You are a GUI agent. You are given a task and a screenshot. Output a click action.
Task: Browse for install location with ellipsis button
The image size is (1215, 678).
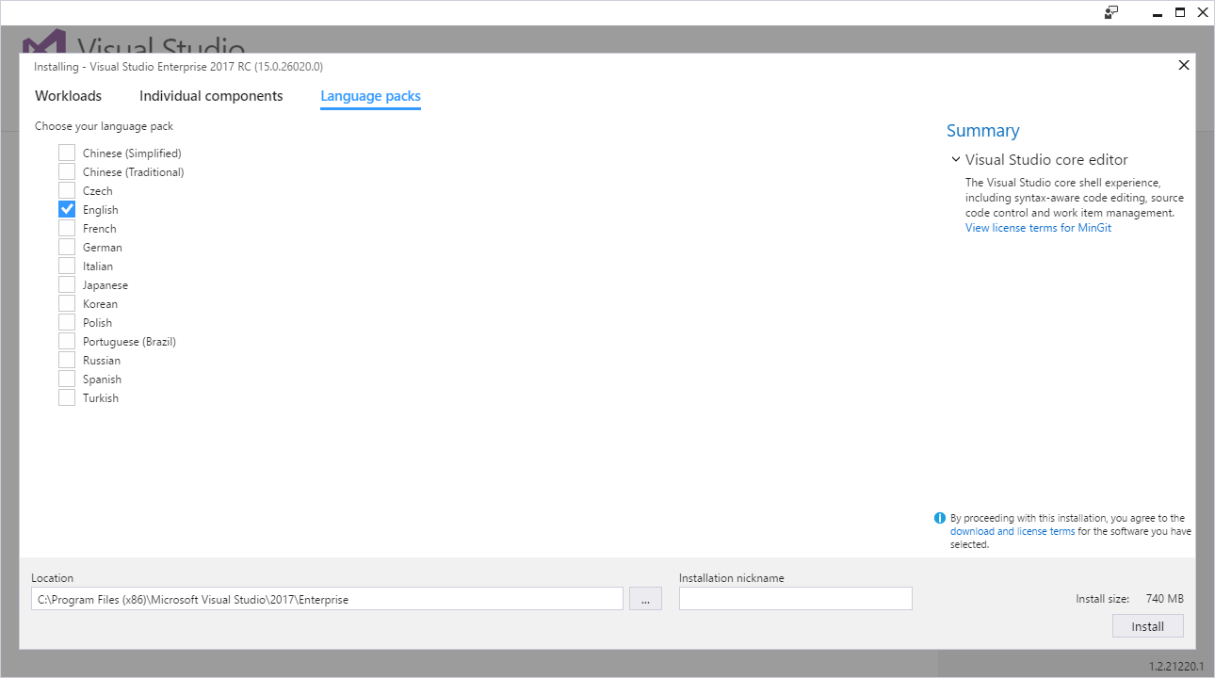click(645, 599)
